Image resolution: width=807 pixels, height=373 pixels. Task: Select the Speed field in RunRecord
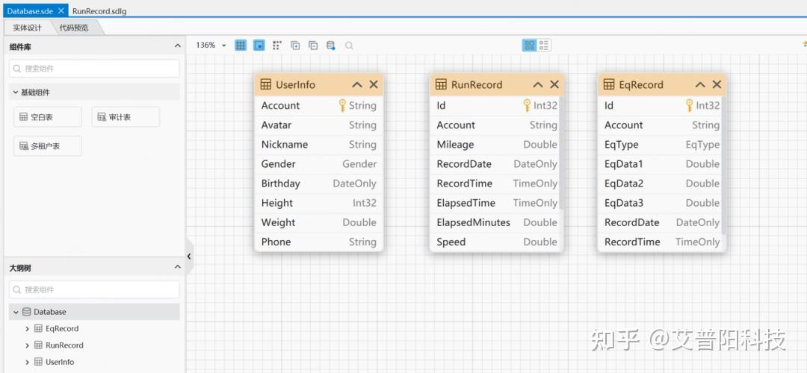pos(495,242)
